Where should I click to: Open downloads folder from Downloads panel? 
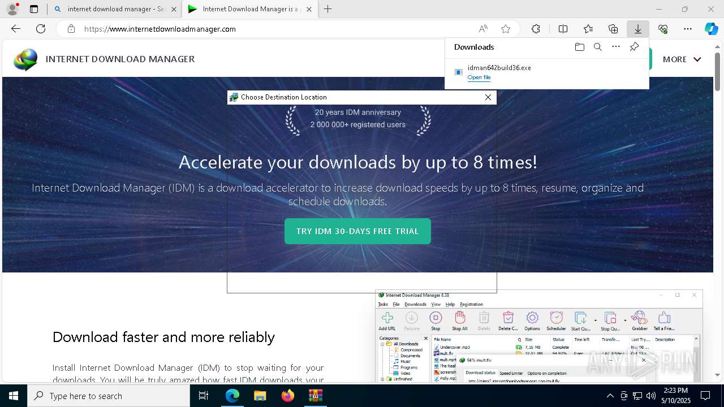coord(579,47)
